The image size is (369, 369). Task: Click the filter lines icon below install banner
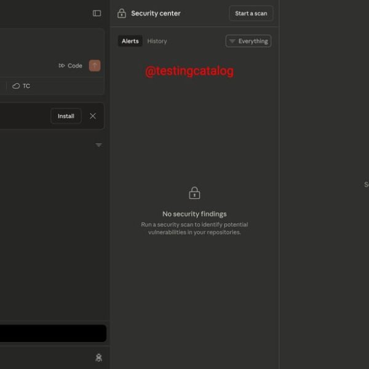(98, 145)
